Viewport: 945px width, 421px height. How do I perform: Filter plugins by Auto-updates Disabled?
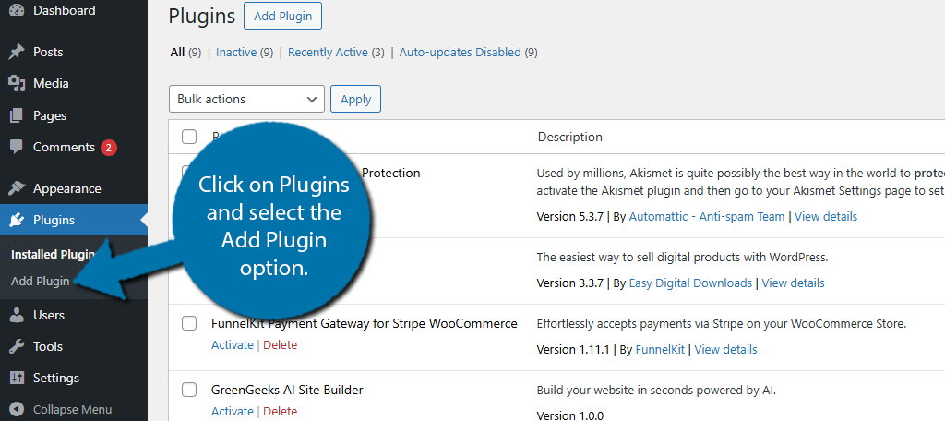pyautogui.click(x=460, y=53)
